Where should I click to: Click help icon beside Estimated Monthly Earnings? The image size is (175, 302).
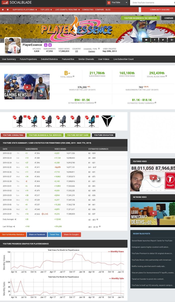[x=95, y=103]
